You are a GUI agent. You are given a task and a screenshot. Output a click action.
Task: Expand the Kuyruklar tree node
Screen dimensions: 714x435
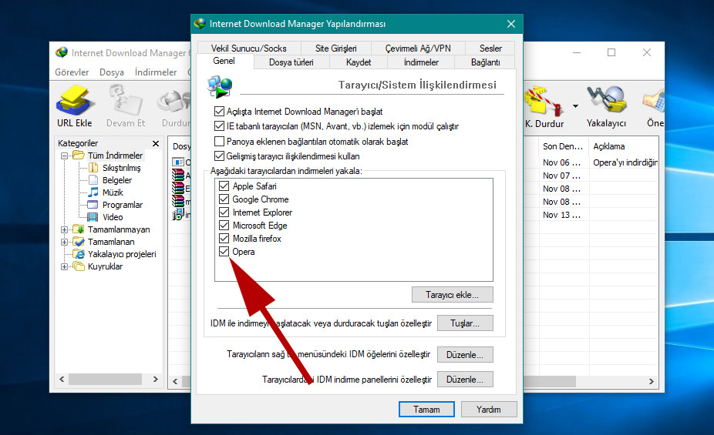pos(64,266)
